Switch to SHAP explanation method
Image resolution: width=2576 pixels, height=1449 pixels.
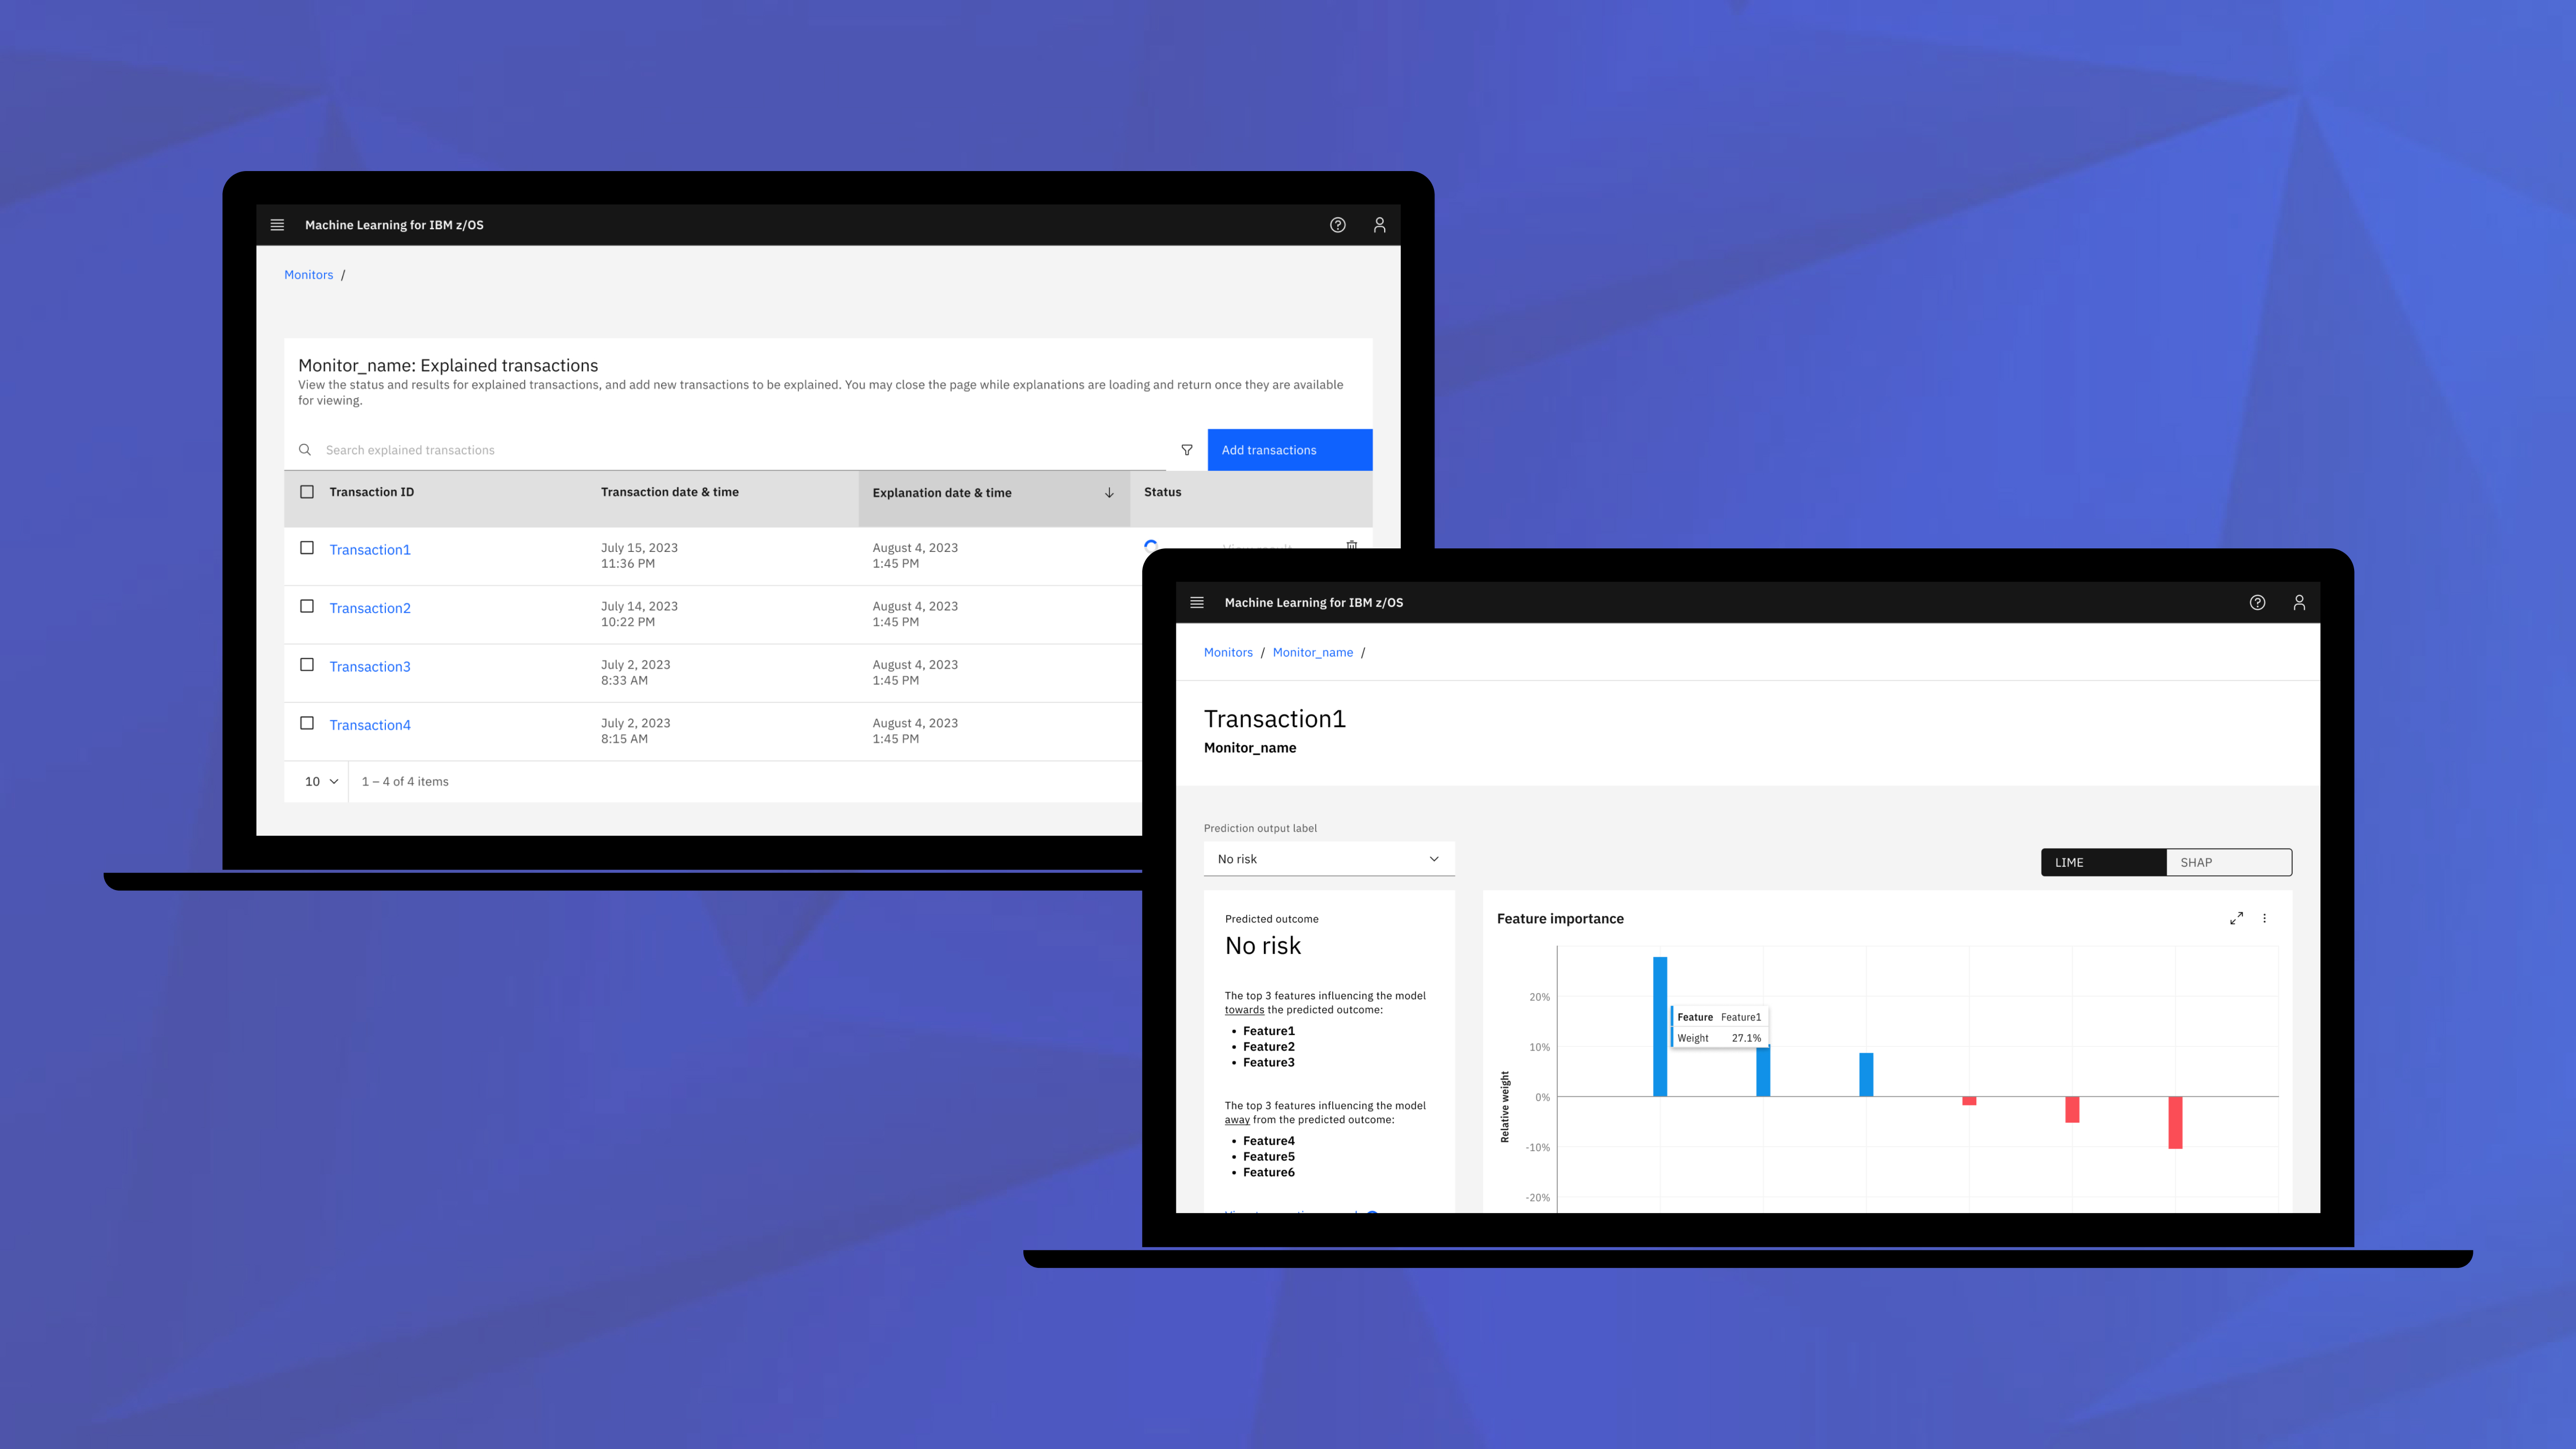coord(2226,862)
